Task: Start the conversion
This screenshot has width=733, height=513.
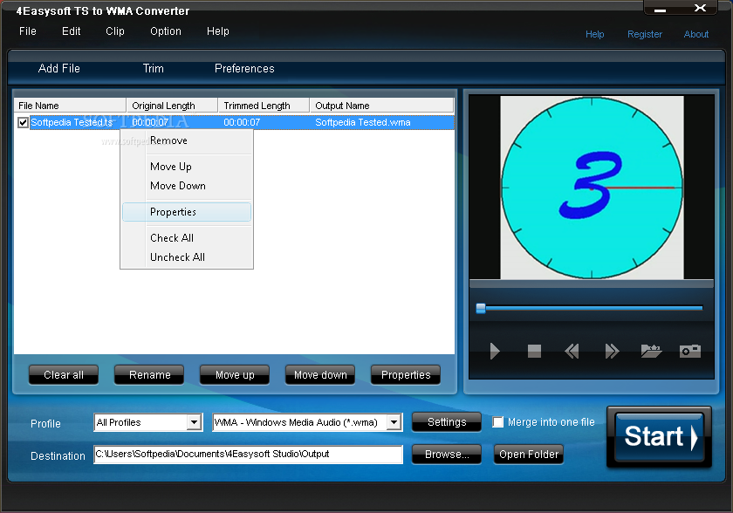Action: click(x=659, y=437)
